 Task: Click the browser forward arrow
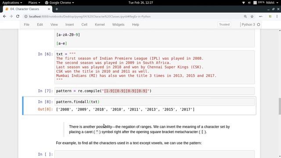(11, 16)
